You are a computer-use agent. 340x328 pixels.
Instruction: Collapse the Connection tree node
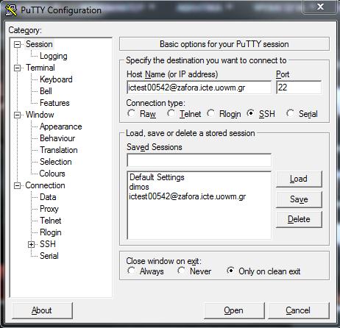click(17, 185)
